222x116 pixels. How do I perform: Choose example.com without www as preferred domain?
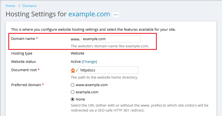point(72,92)
